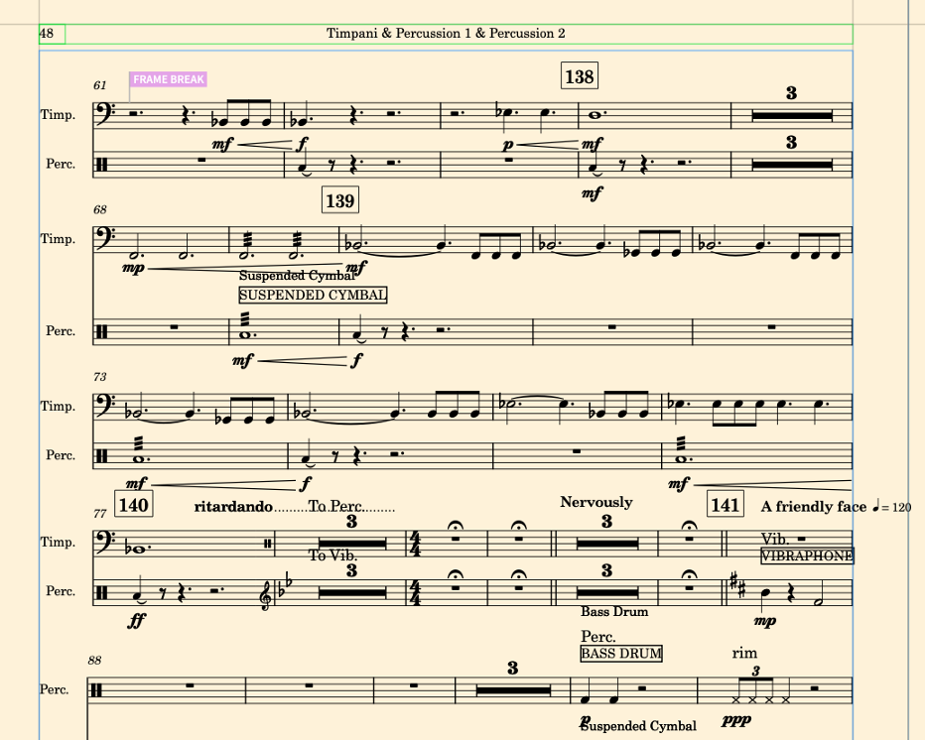
Task: Select the mp dynamic at measure 68
Action: pyautogui.click(x=133, y=268)
